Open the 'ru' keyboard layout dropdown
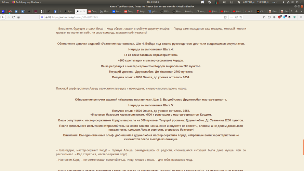Viewport: 304px width, 171px height. click(x=275, y=2)
